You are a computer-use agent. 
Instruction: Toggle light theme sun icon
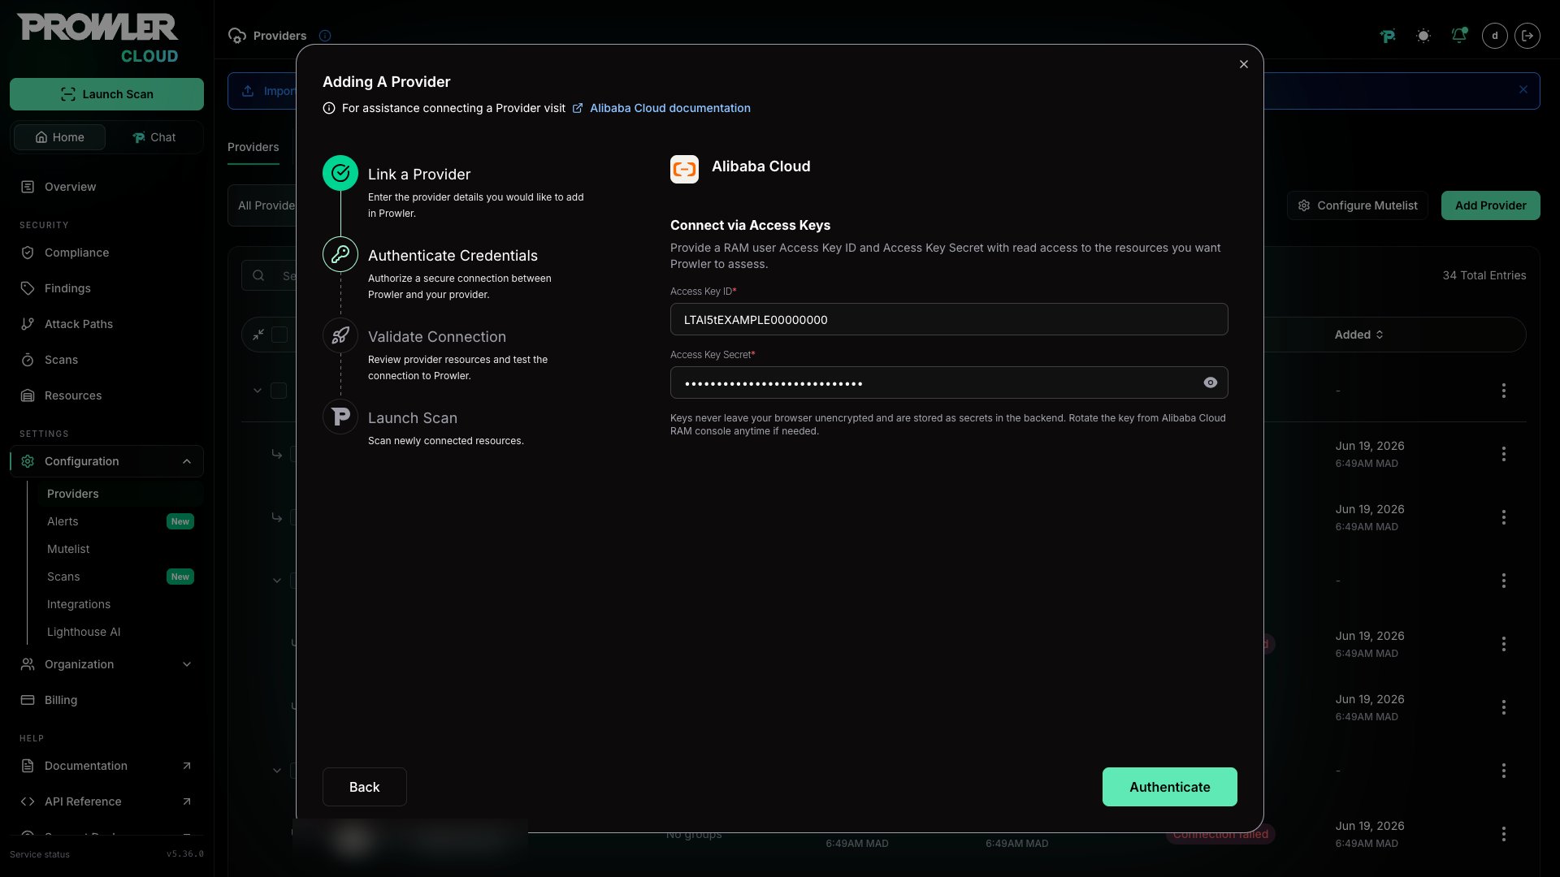pyautogui.click(x=1423, y=36)
